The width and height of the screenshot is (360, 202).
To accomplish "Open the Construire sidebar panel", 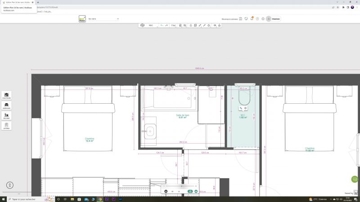I will tap(6, 96).
